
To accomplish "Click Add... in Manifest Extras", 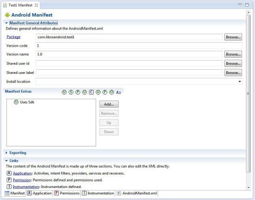I will coord(109,104).
